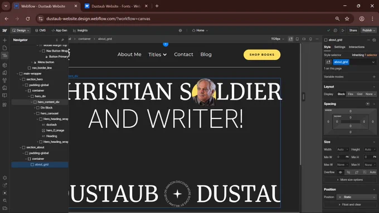379x213 pixels.
Task: Collapse all icon in Navigator header
Action: (57, 40)
